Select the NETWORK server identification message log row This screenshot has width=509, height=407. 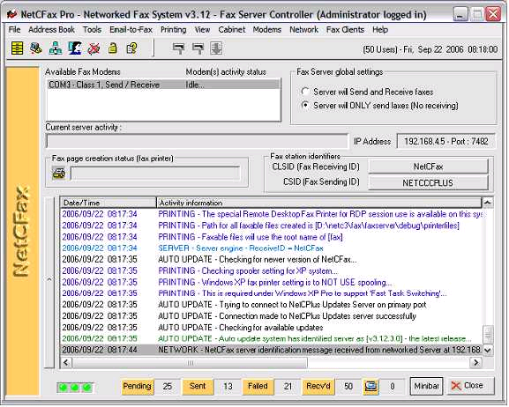click(272, 350)
